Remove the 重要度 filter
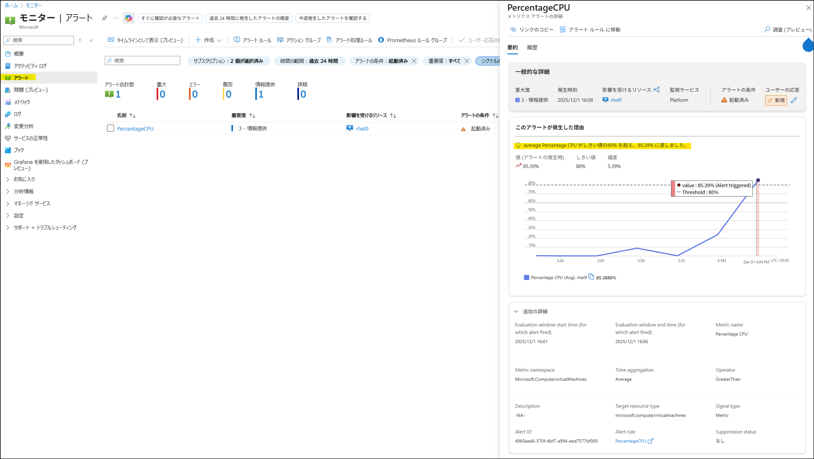 [x=467, y=61]
